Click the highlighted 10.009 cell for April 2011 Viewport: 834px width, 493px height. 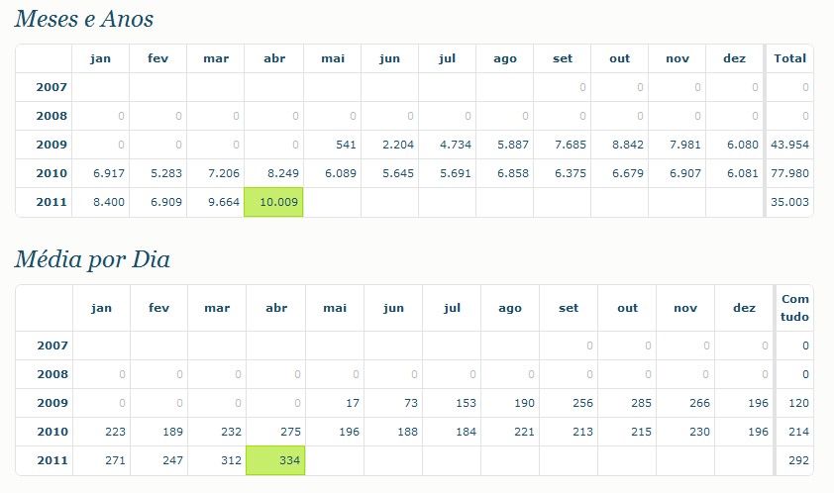click(274, 203)
